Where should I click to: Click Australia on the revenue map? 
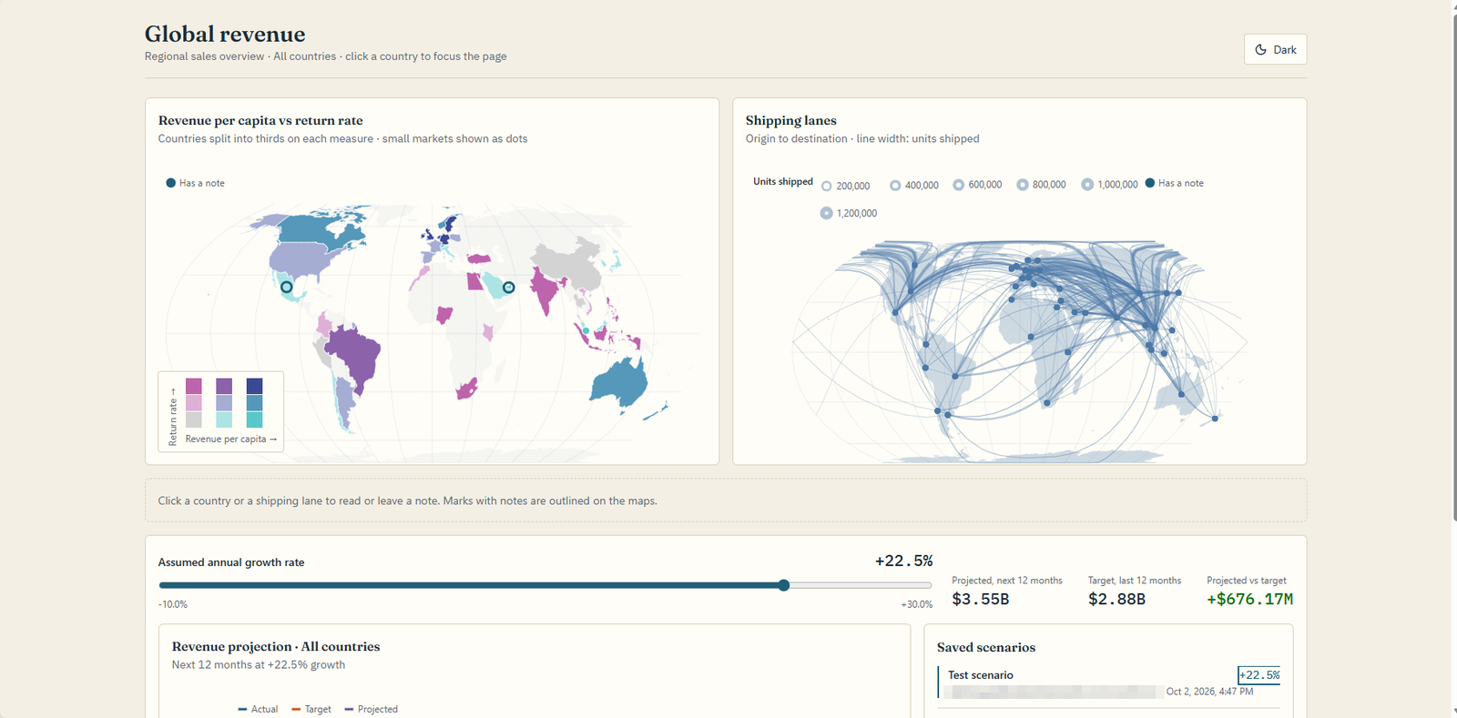(620, 382)
